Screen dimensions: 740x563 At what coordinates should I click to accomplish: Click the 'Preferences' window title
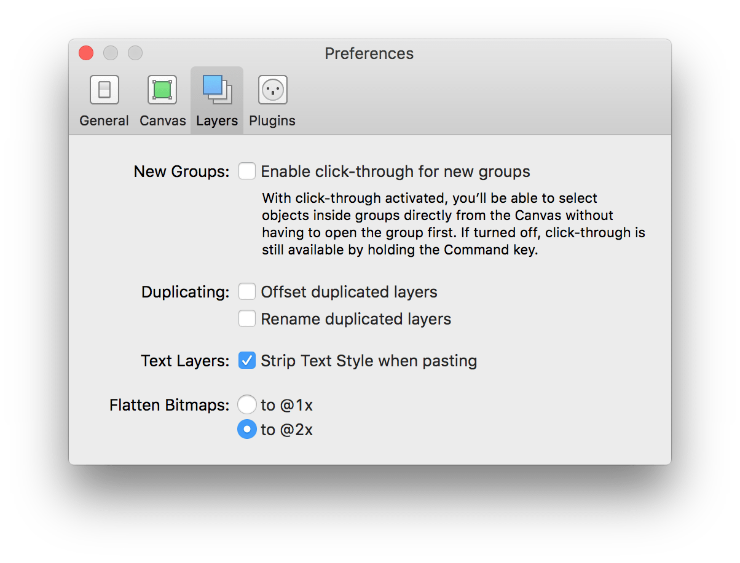pyautogui.click(x=369, y=53)
